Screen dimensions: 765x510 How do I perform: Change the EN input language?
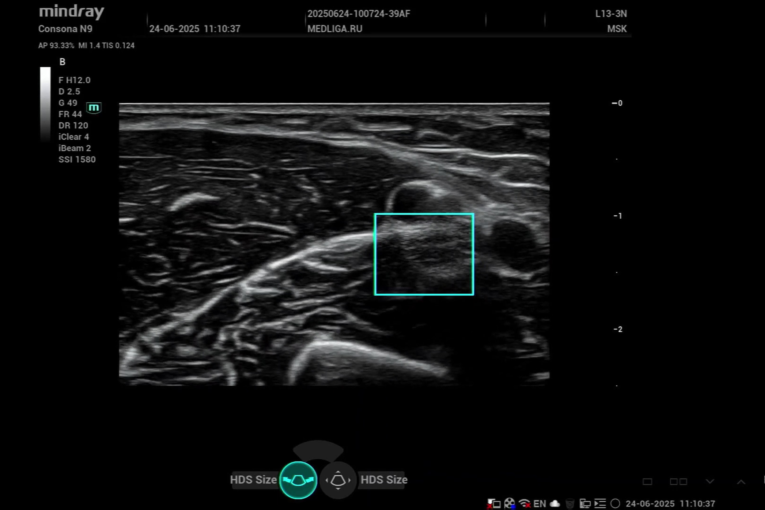[x=540, y=504]
